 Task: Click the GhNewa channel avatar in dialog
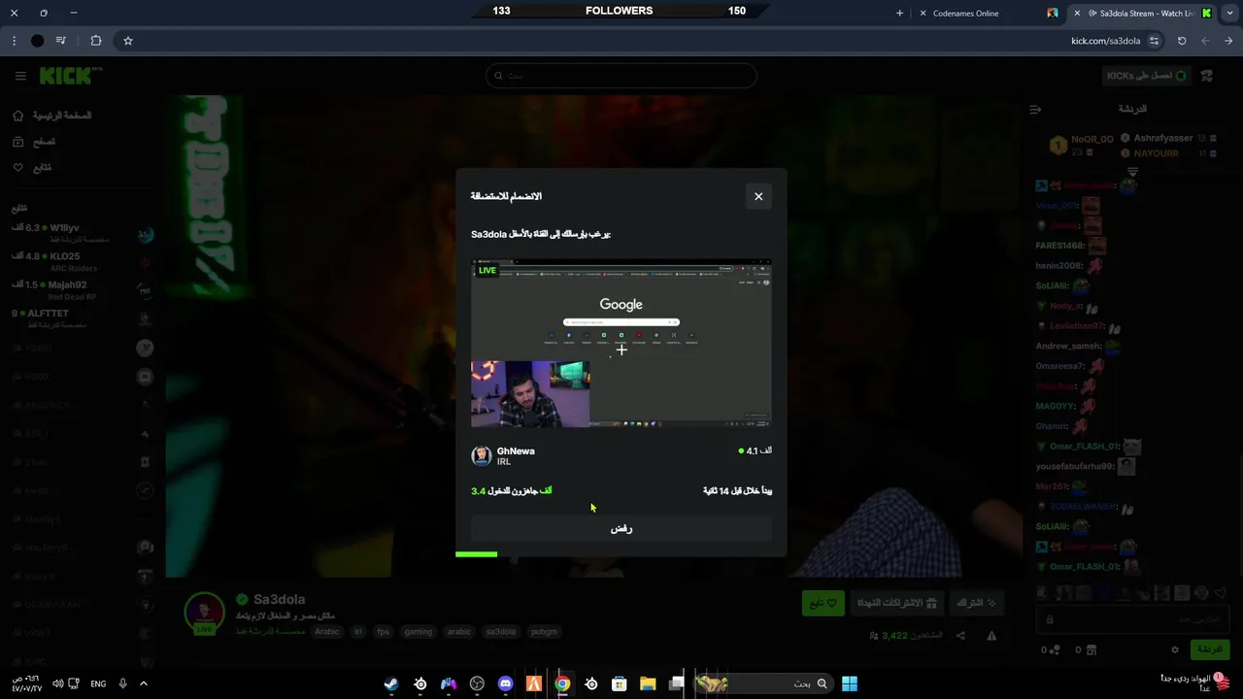[481, 455]
